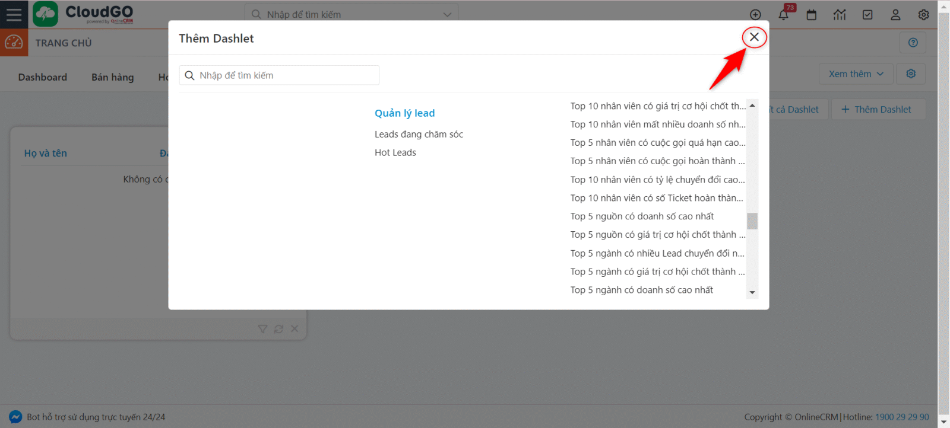Click the dashlet list scrollbar thumb
Viewport: 950px width, 428px height.
(x=752, y=221)
